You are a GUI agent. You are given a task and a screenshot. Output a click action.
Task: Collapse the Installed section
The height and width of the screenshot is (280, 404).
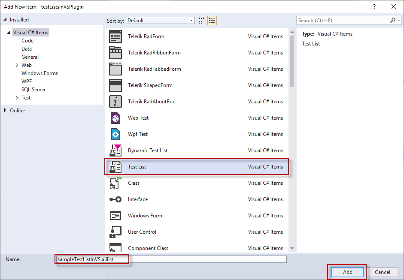click(6, 20)
